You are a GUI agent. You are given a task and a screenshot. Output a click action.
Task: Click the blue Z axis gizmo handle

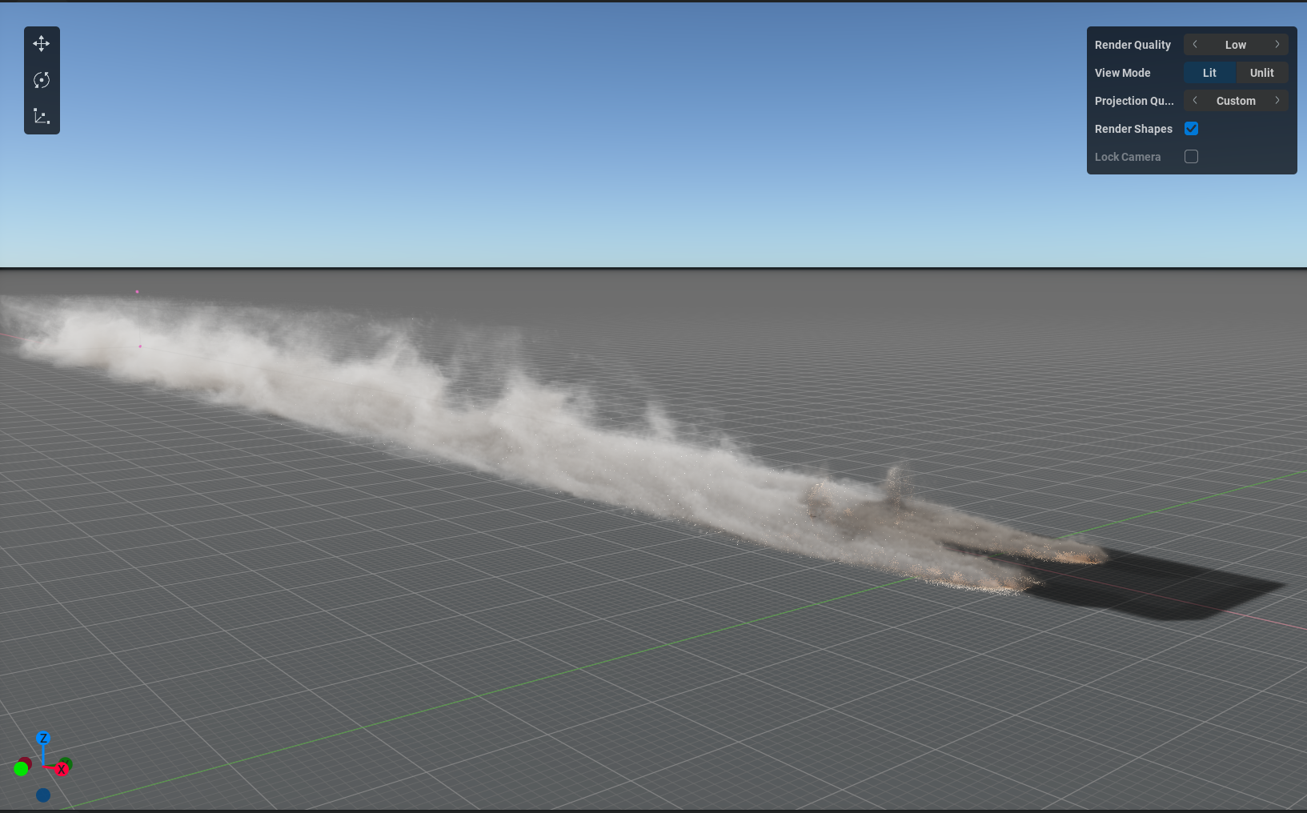click(x=43, y=739)
